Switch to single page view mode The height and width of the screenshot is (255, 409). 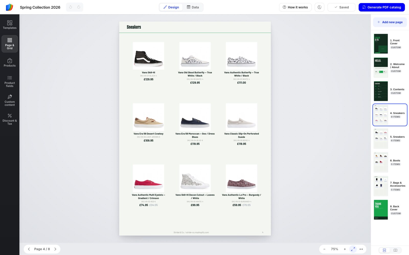pos(384,250)
